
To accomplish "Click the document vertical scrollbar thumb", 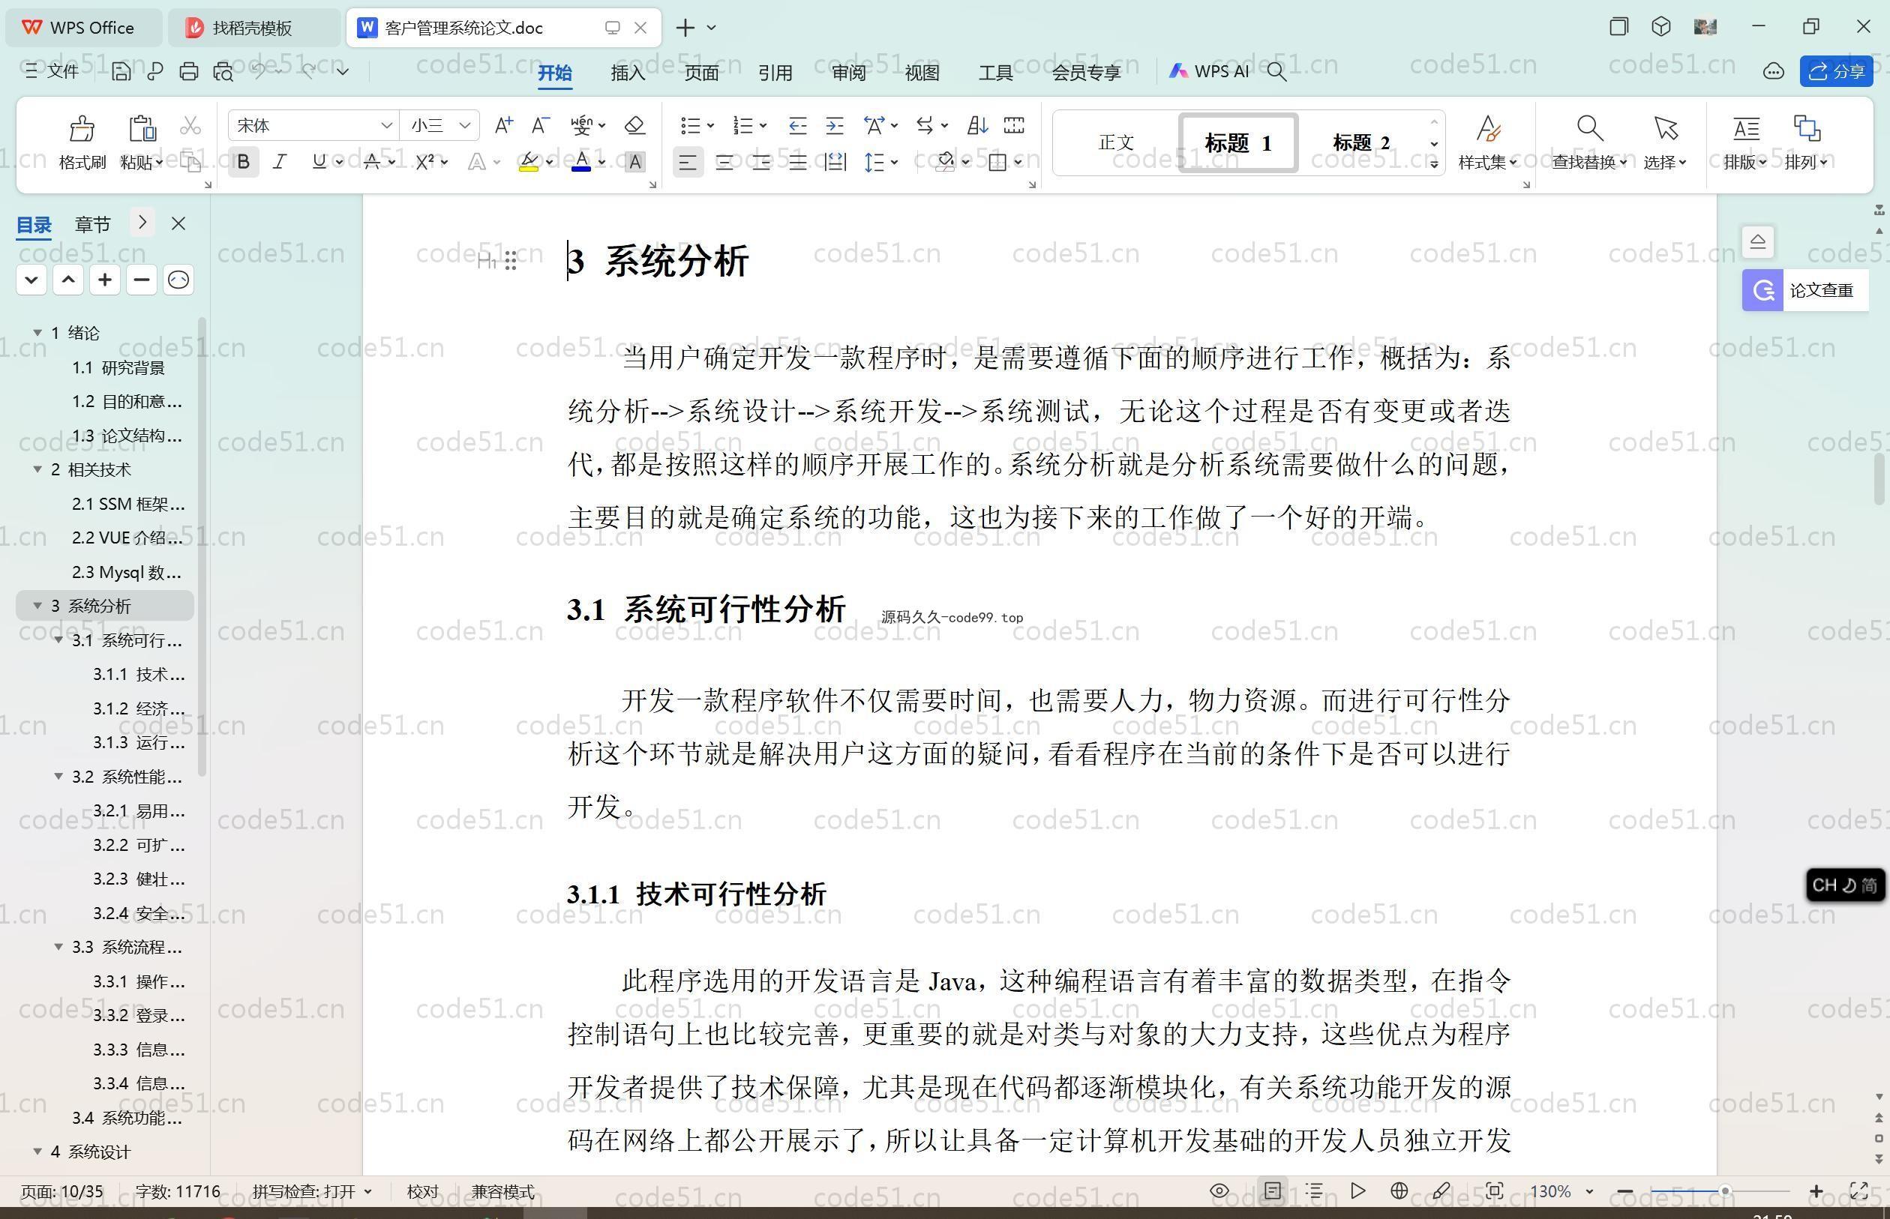I will coord(1879,479).
